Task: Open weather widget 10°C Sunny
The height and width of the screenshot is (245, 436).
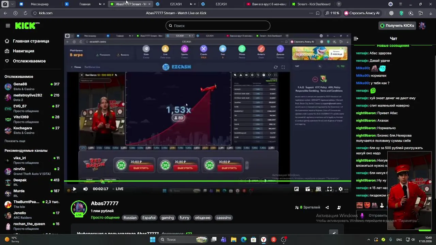Action: click(x=12, y=240)
